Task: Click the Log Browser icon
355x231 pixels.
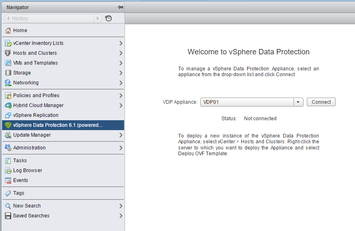Action: [x=8, y=170]
